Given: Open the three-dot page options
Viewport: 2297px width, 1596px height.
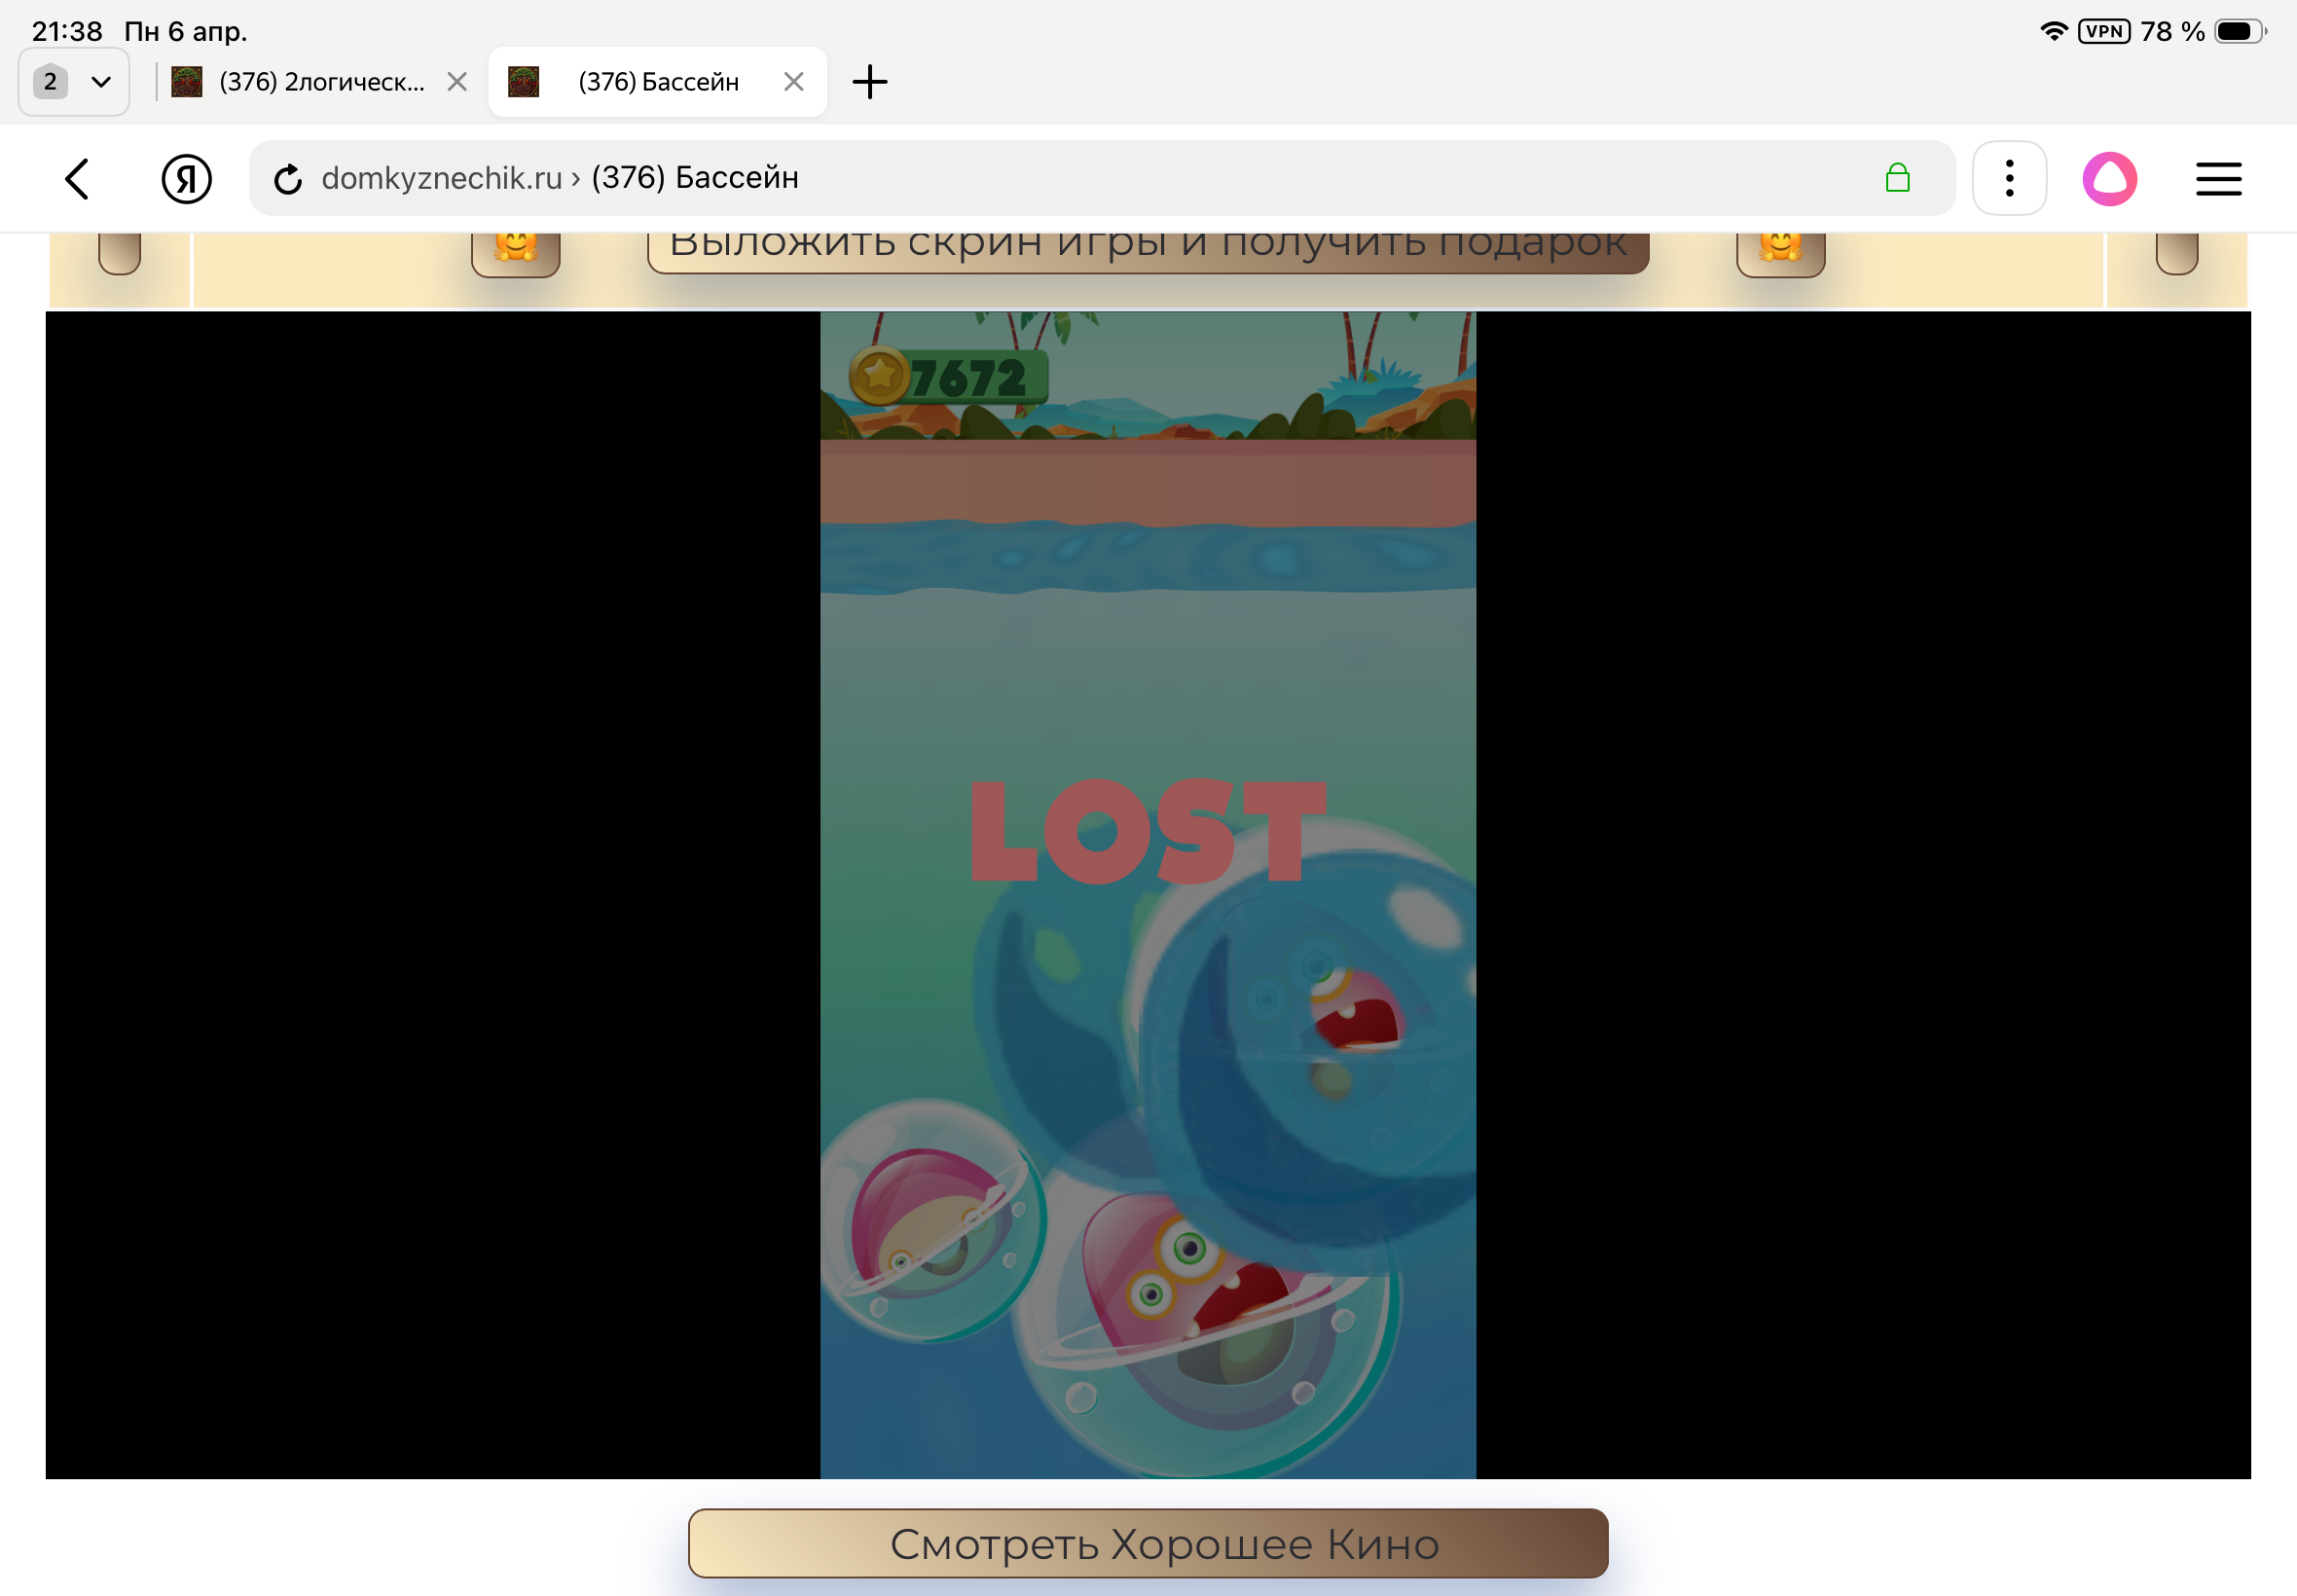Looking at the screenshot, I should [2009, 179].
